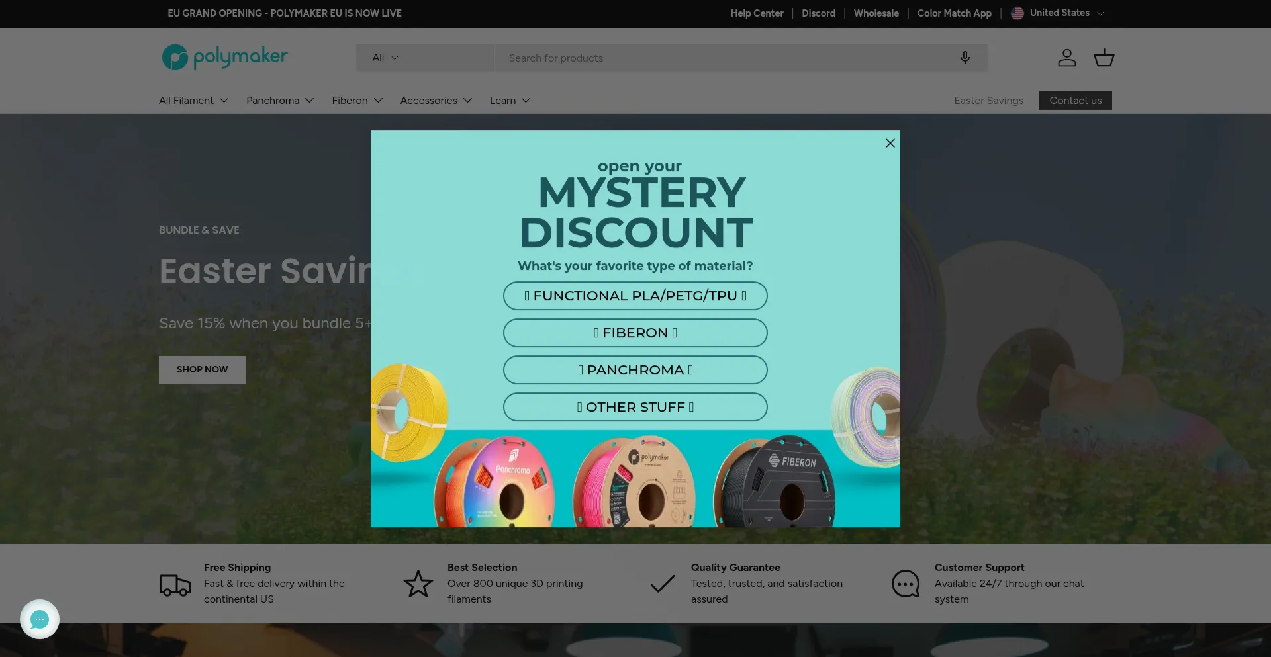Click the microphone voice search icon
The image size is (1271, 657).
click(x=965, y=58)
